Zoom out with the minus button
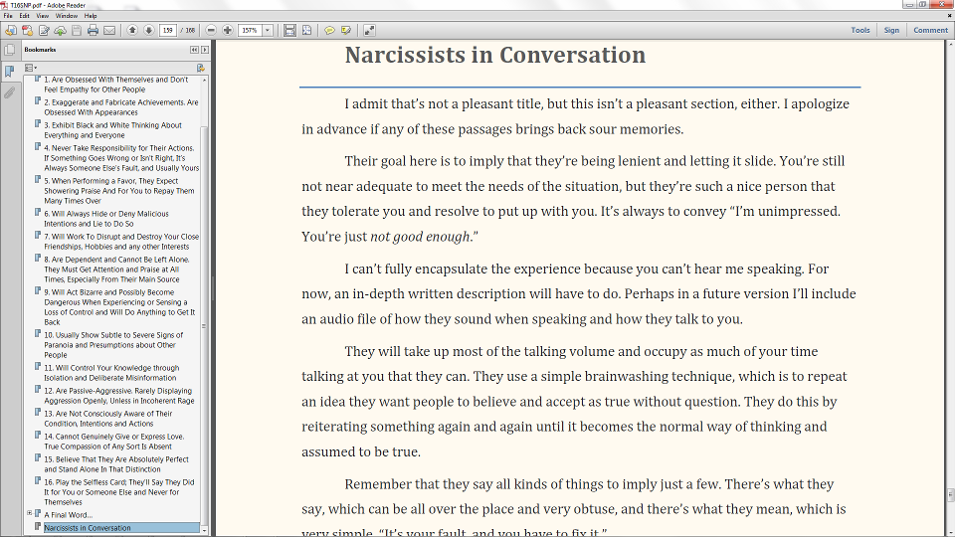 pos(211,31)
